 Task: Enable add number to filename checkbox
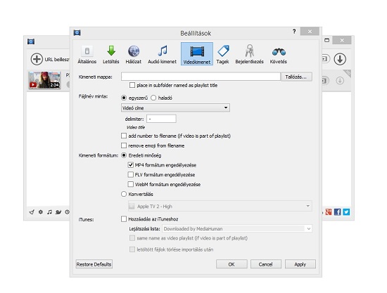[124, 136]
